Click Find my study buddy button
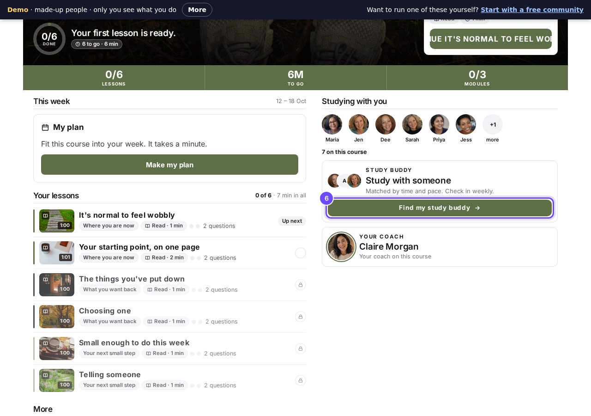Image resolution: width=591 pixels, height=416 pixels. [440, 208]
